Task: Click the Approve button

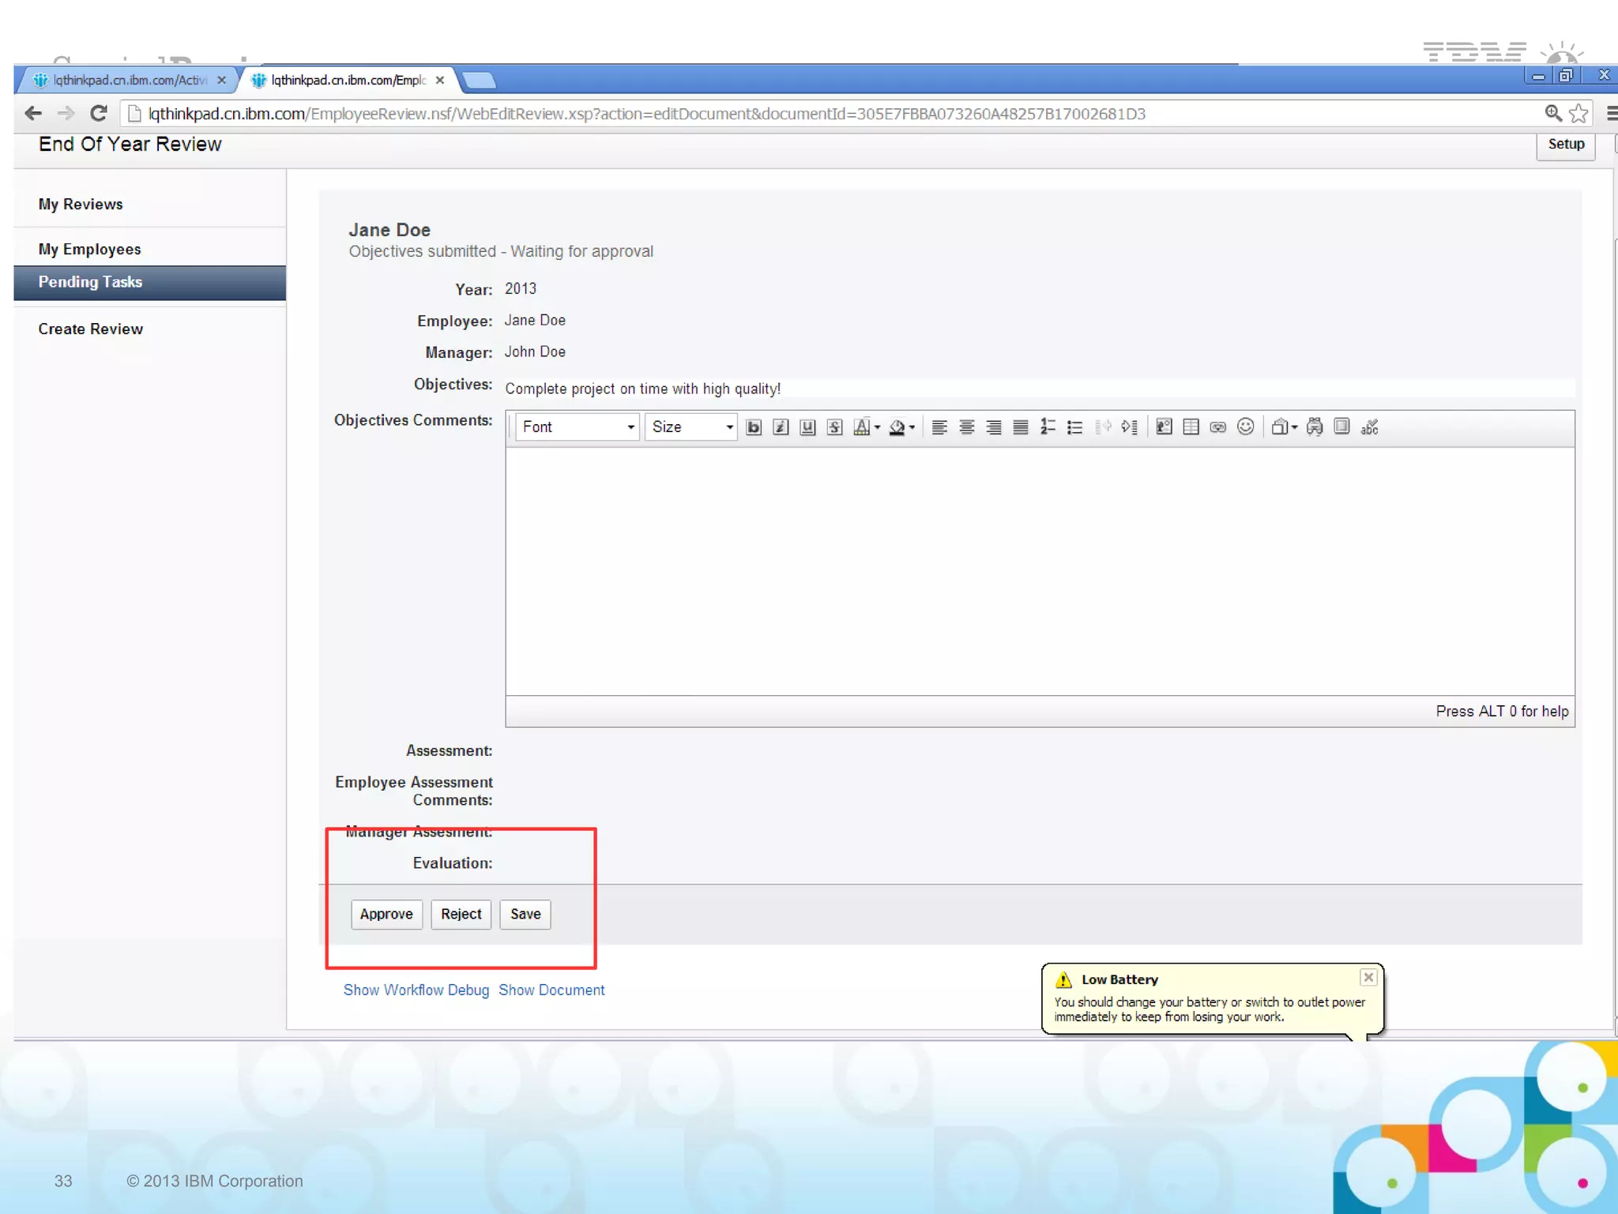Action: pyautogui.click(x=386, y=914)
